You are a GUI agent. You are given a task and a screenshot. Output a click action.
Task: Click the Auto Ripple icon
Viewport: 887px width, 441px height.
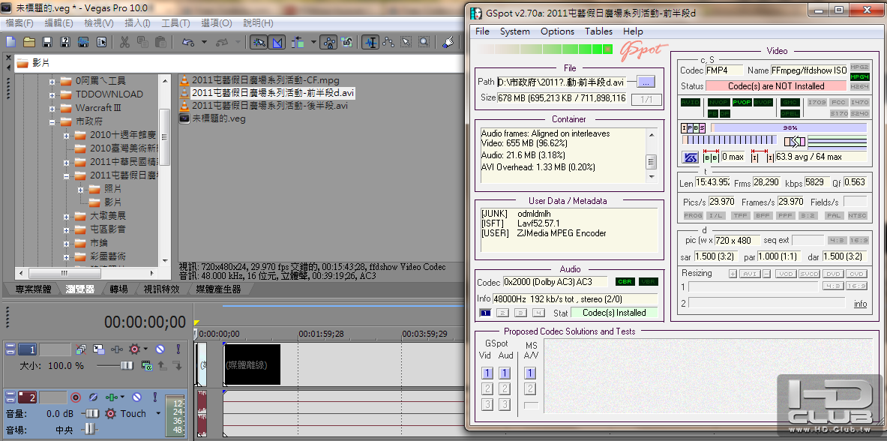(x=298, y=42)
